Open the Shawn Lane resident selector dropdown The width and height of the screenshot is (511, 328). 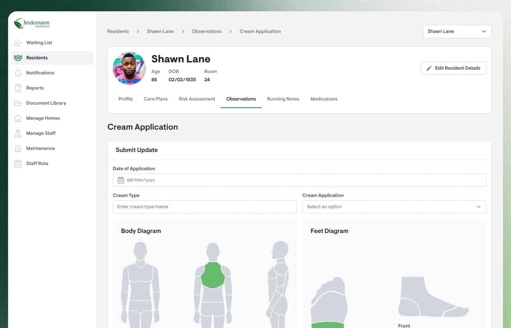click(457, 31)
